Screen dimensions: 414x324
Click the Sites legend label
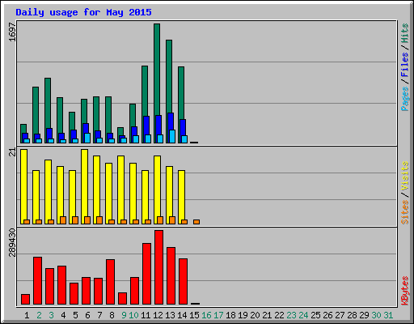(x=405, y=212)
